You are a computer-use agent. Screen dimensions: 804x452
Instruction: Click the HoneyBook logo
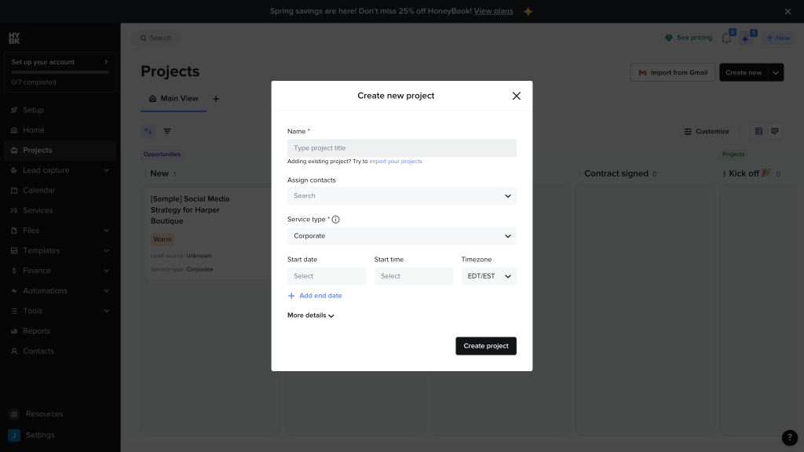pos(14,38)
